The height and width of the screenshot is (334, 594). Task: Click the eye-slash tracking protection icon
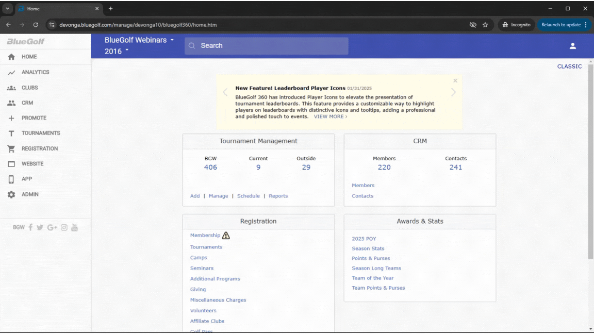pos(473,25)
